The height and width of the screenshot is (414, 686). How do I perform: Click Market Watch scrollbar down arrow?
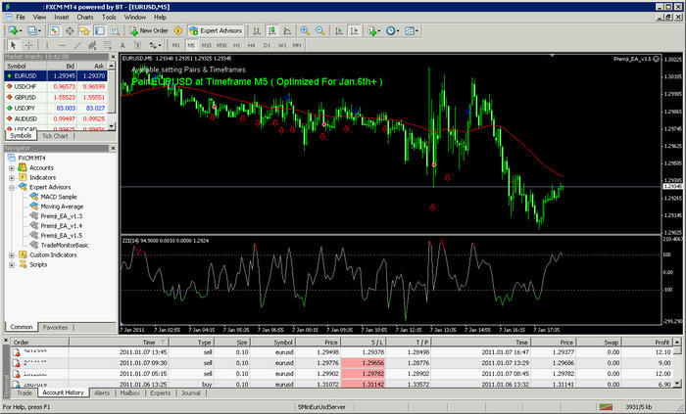coord(112,126)
